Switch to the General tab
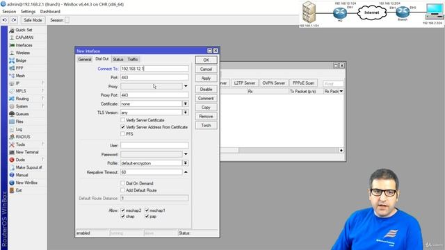 tap(85, 59)
